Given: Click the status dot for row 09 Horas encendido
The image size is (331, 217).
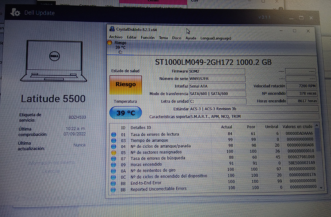Looking at the screenshot, I should pyautogui.click(x=114, y=164).
